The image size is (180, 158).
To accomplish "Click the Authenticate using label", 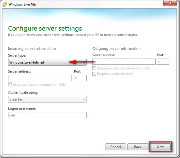I will click(x=23, y=92).
